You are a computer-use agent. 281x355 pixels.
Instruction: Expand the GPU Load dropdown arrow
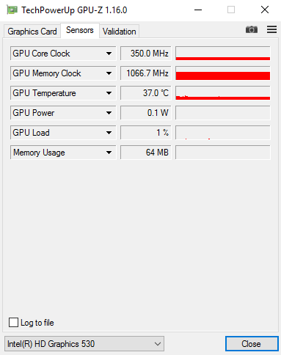click(109, 133)
